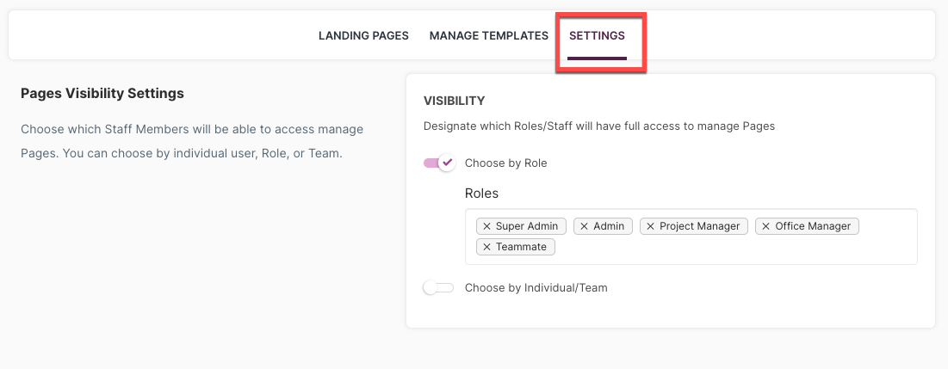Click the Teammate tag text
The image size is (948, 369).
tap(521, 247)
